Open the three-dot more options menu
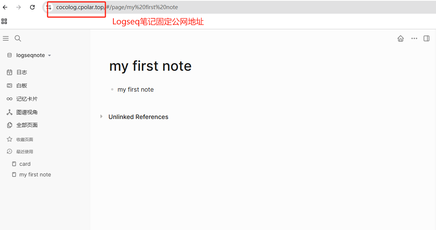 (414, 38)
